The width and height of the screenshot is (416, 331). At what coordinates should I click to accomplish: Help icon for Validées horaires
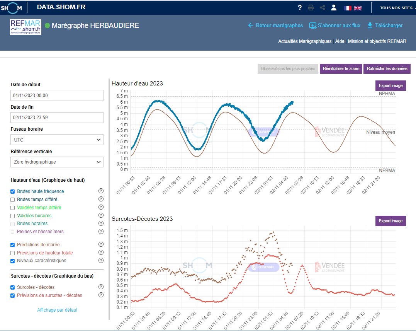tap(101, 215)
